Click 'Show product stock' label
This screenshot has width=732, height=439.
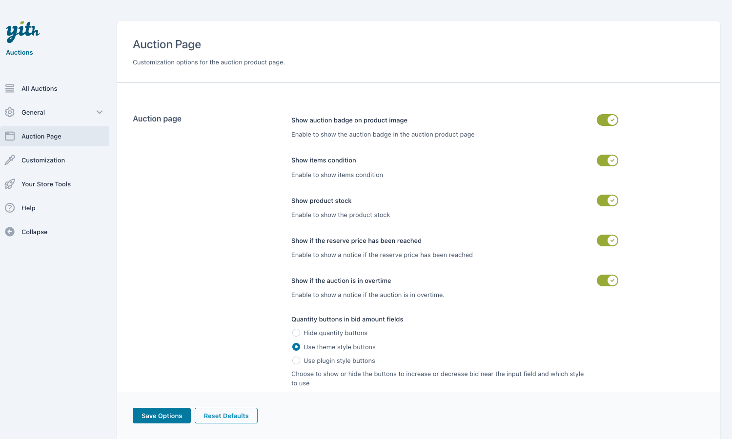coord(322,200)
